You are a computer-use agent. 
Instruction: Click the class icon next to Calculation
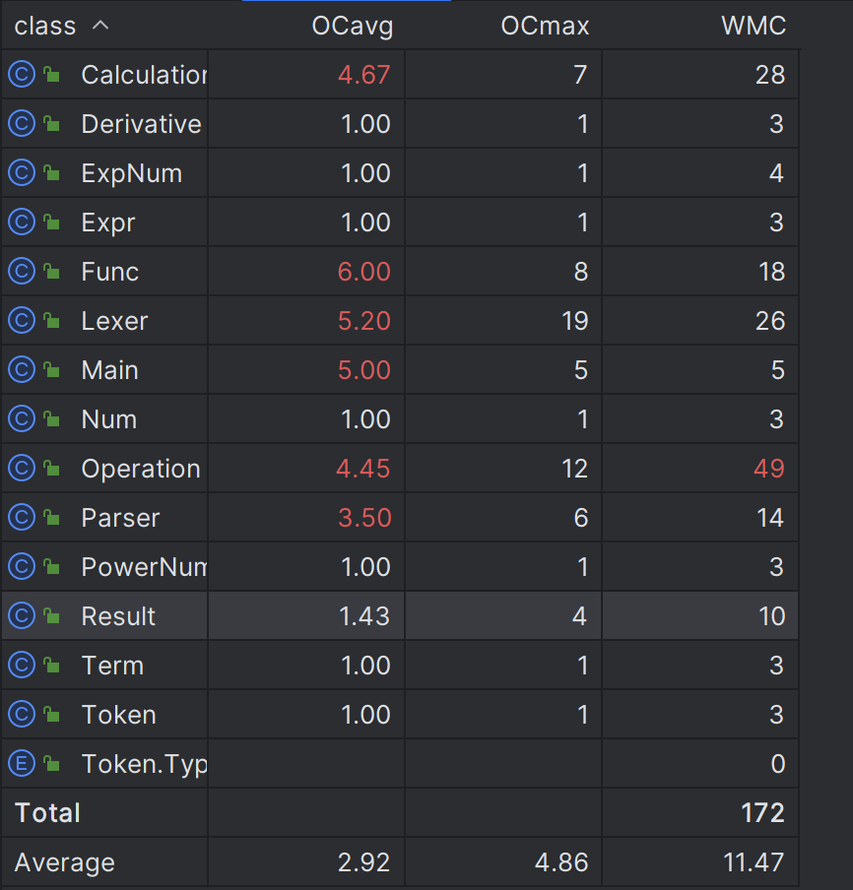click(x=22, y=75)
